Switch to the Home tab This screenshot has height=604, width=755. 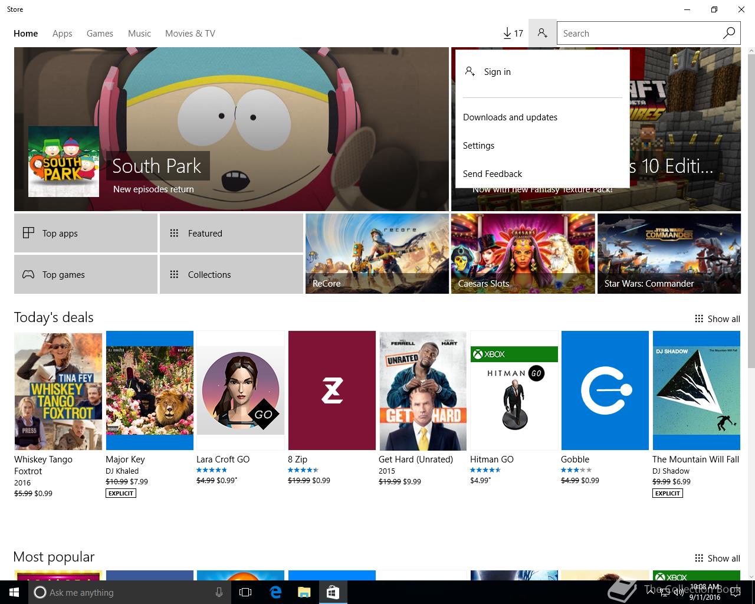click(x=26, y=34)
